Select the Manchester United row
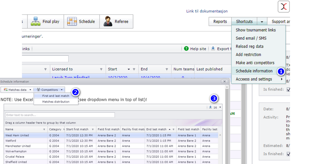The height and width of the screenshot is (164, 312). [x=111, y=146]
